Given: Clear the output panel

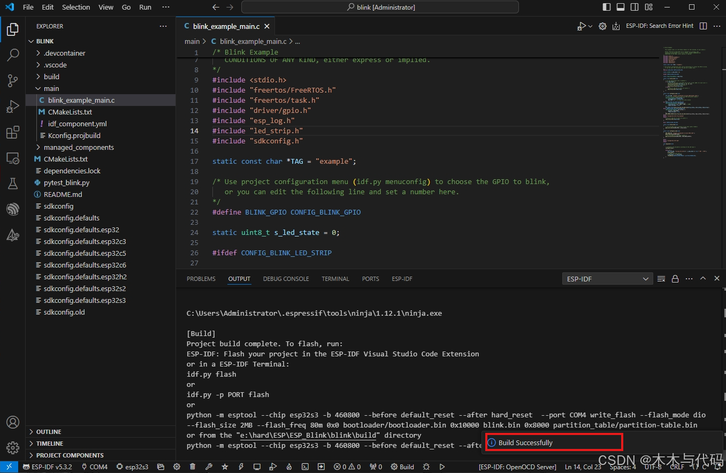Looking at the screenshot, I should 661,279.
